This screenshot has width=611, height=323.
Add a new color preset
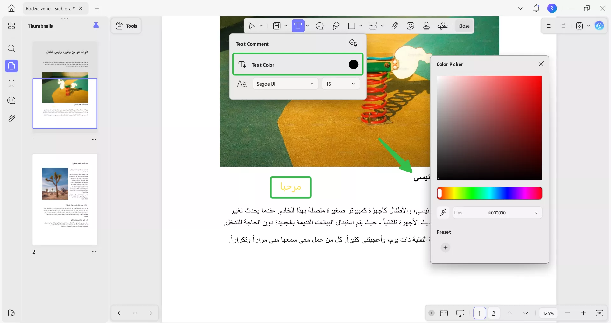(x=445, y=248)
